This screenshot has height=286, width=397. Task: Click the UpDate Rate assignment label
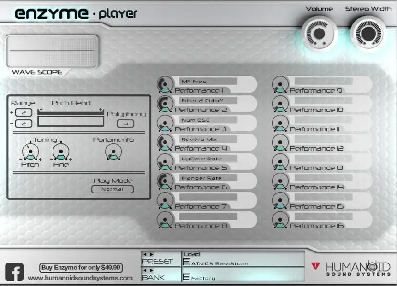(x=201, y=159)
